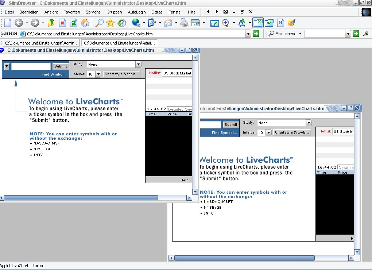Click the green search Go arrow
Viewport: 372px width, 270px height.
[x=356, y=34]
